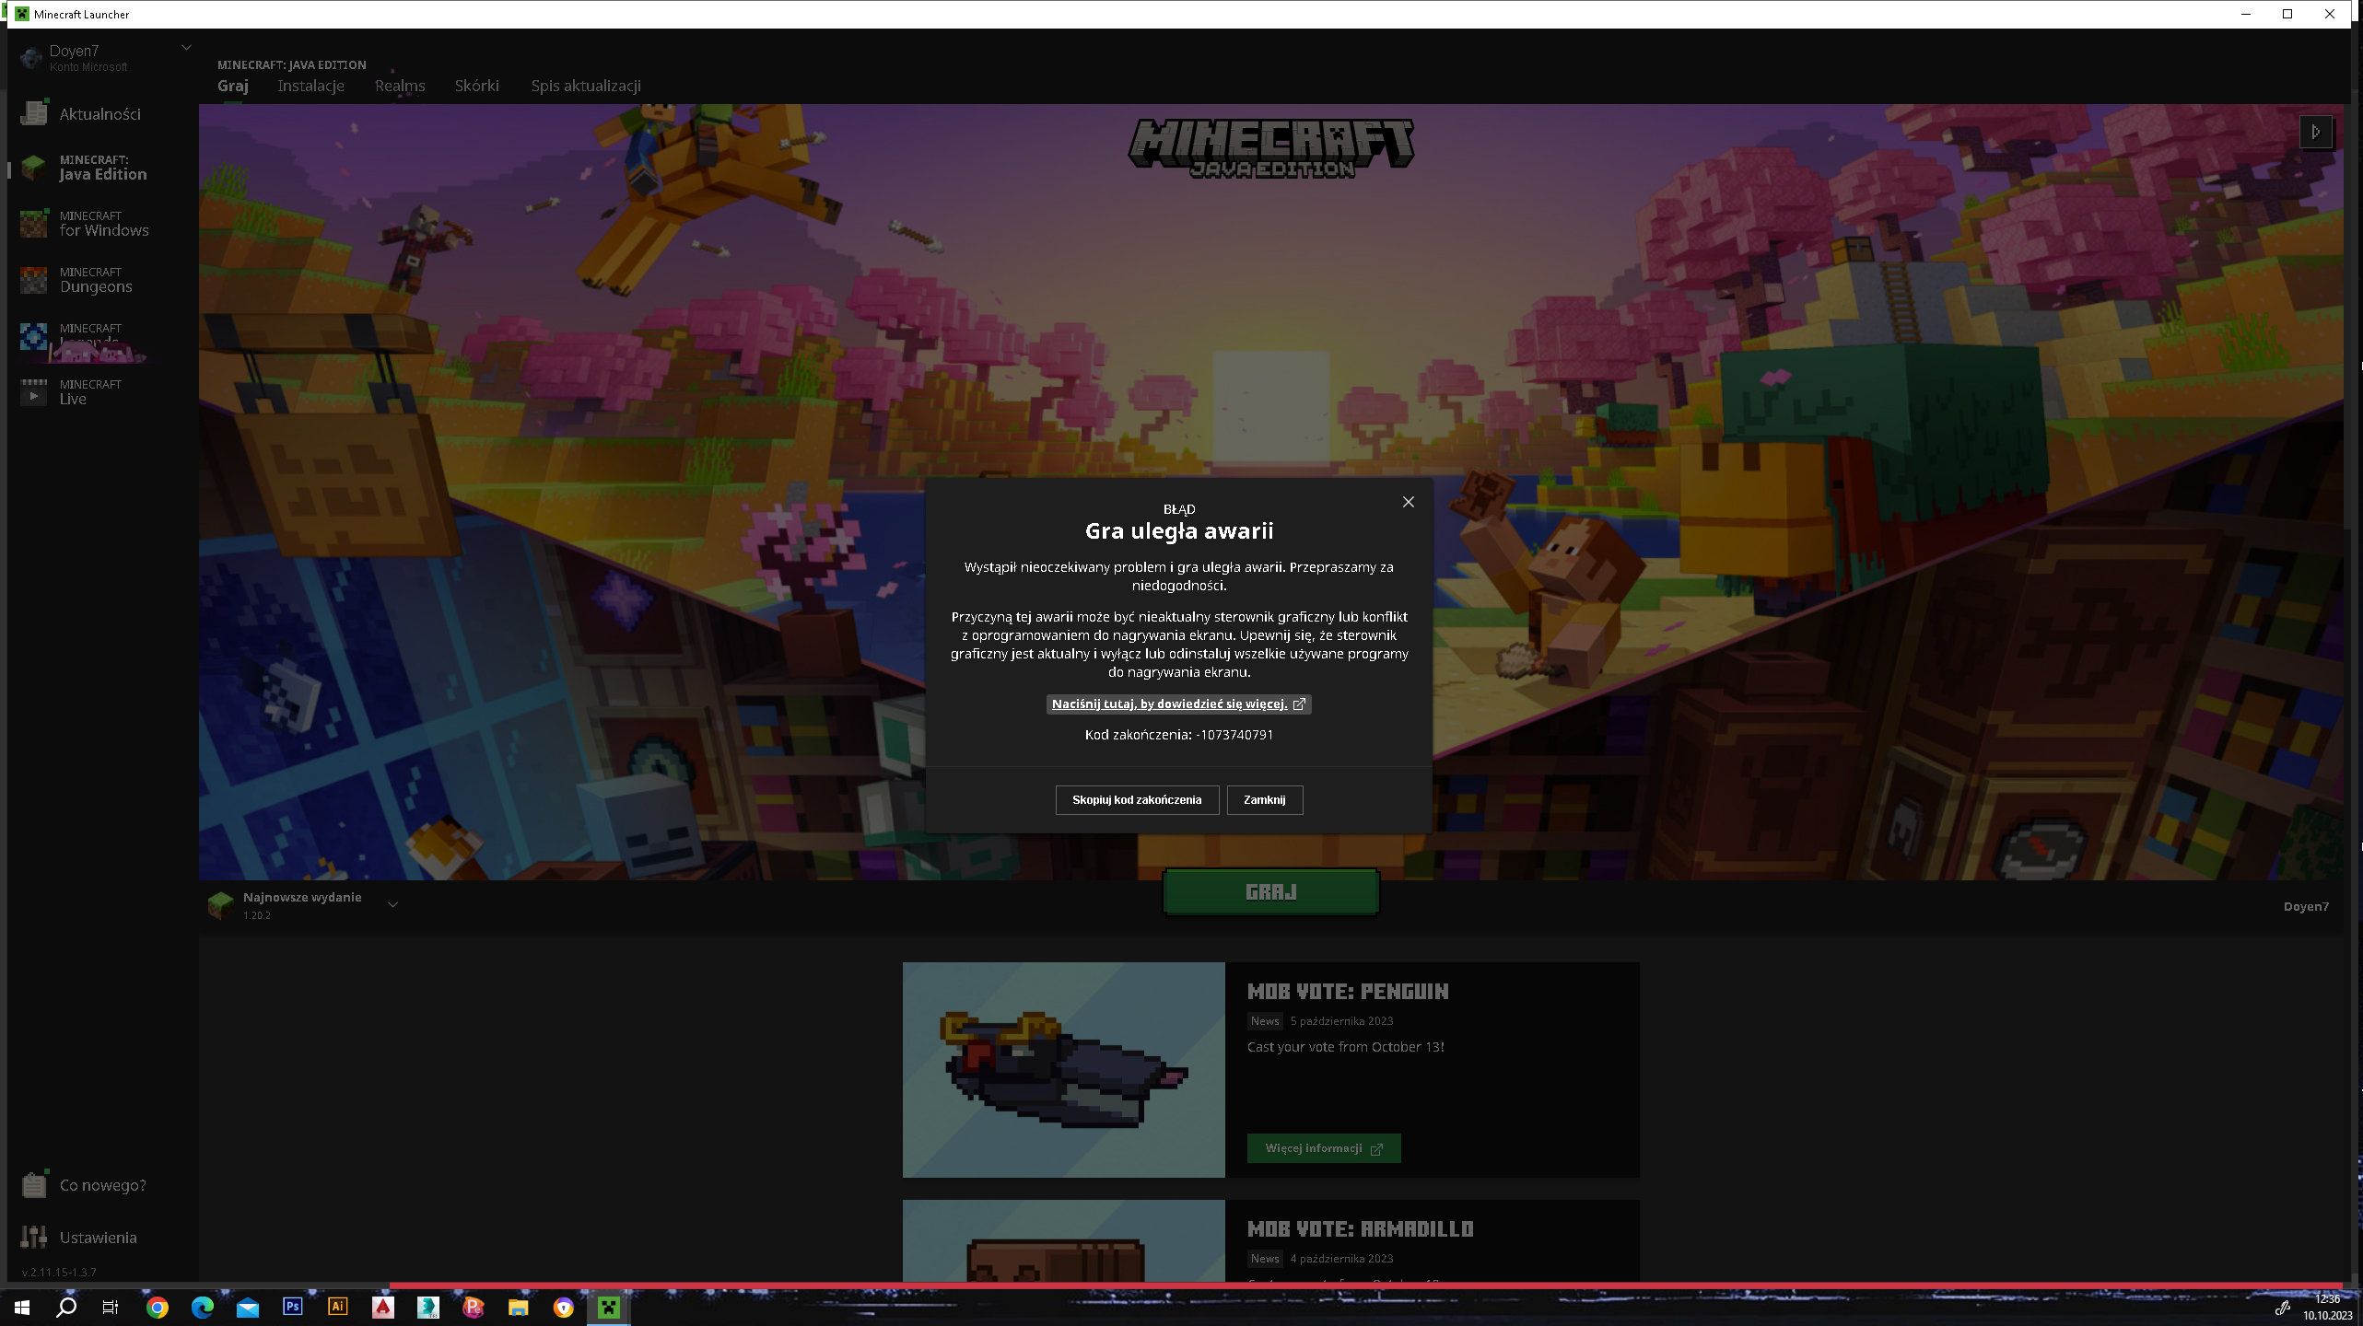Click Photoshop icon in Windows taskbar
The image size is (2363, 1326).
(292, 1307)
